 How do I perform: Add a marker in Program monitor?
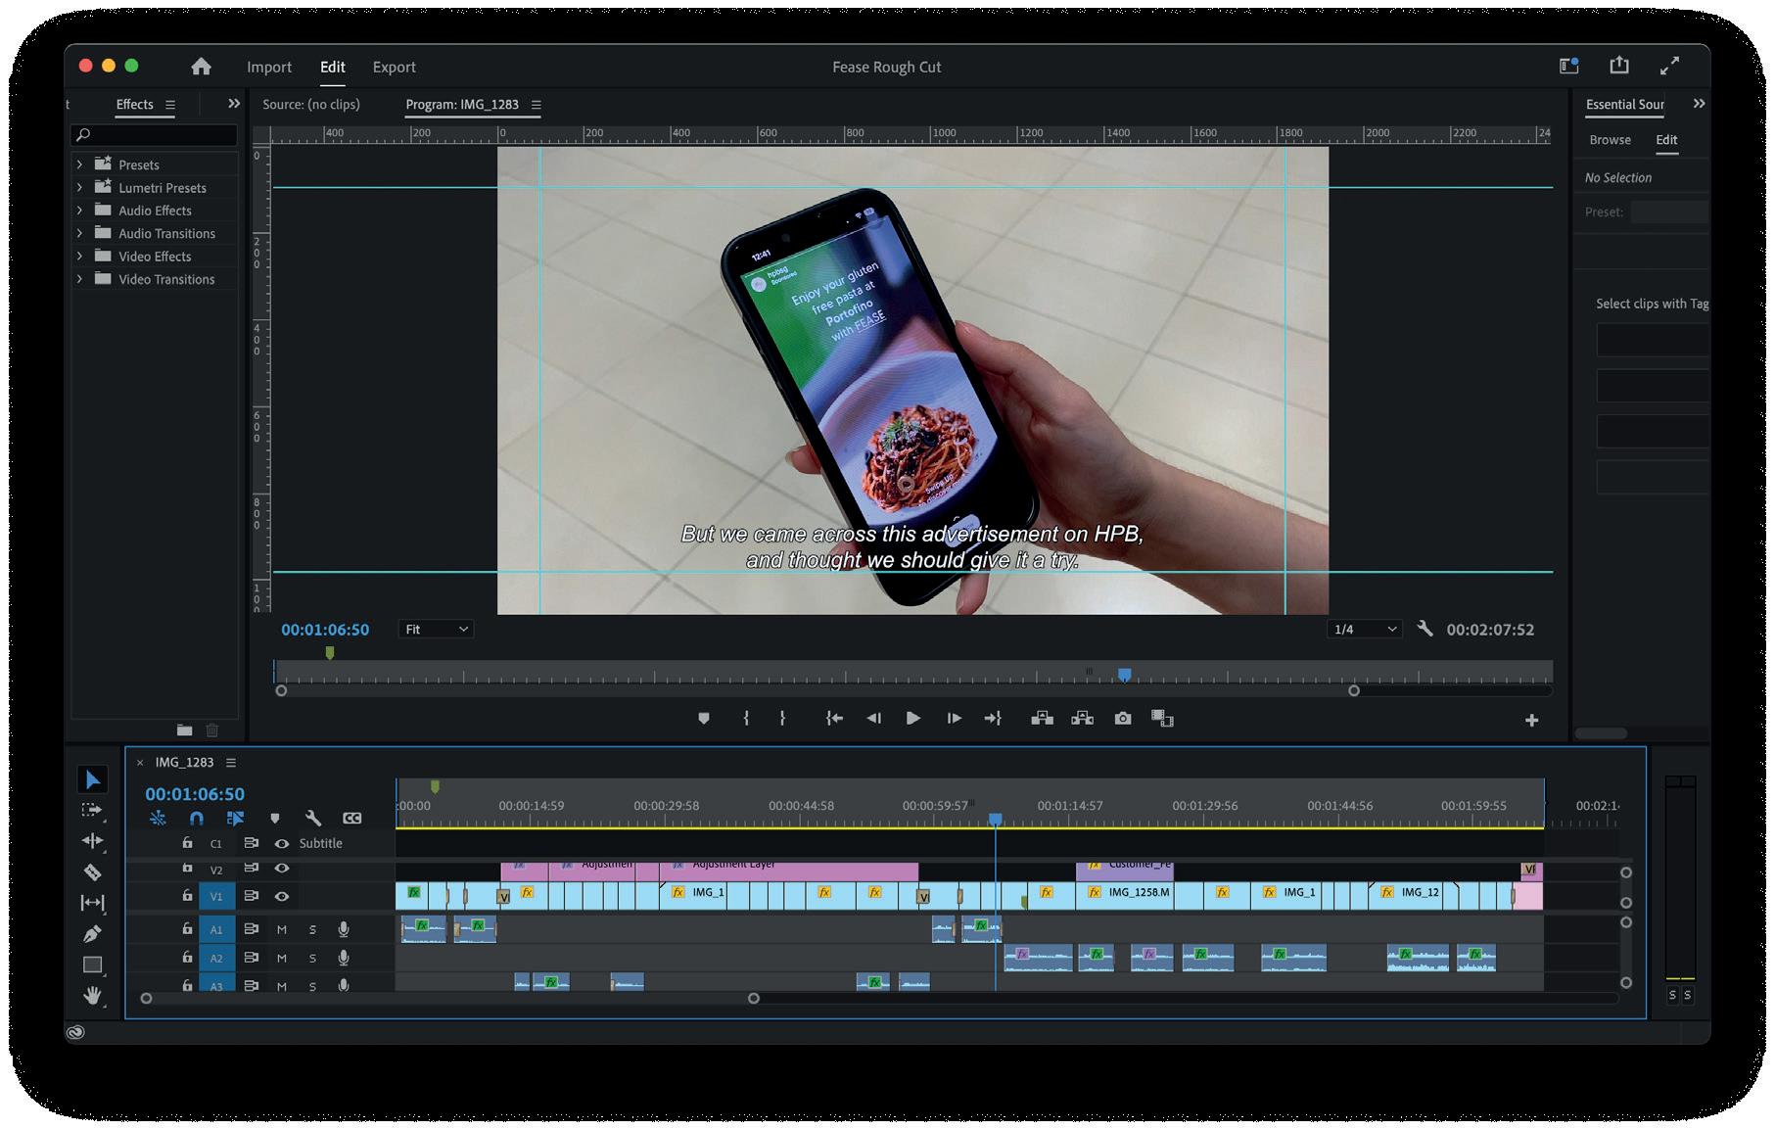tap(703, 719)
